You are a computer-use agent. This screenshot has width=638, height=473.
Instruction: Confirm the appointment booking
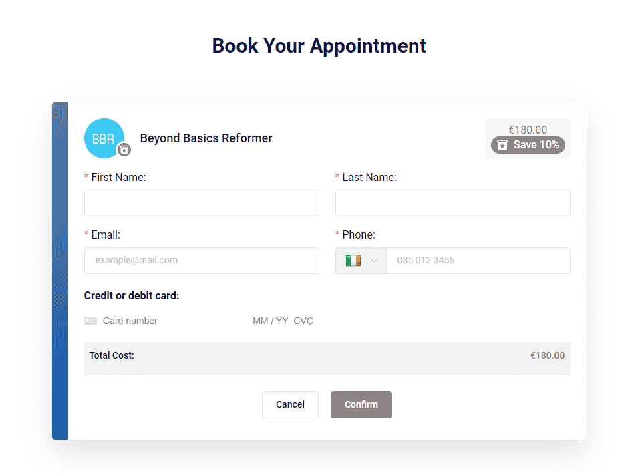[x=361, y=405]
